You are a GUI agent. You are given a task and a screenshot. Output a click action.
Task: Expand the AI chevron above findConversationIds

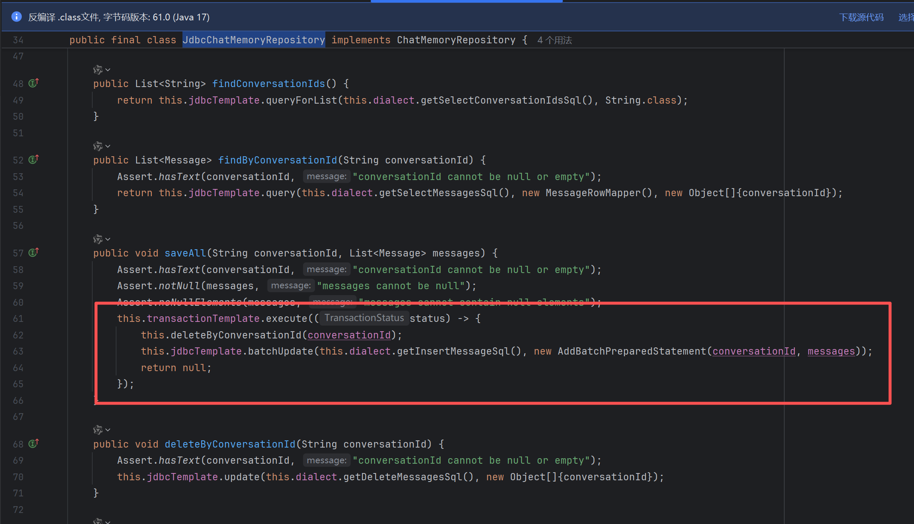coord(108,70)
